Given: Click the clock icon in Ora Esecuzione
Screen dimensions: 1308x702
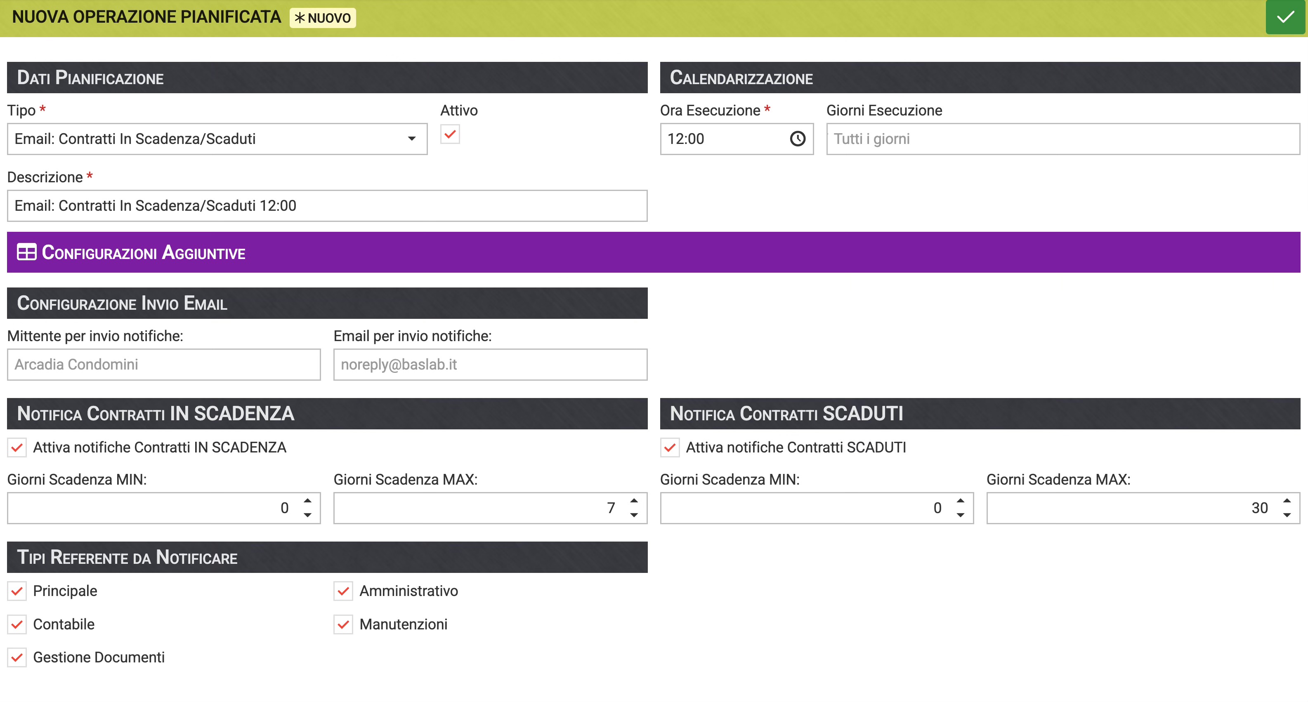Looking at the screenshot, I should coord(797,139).
